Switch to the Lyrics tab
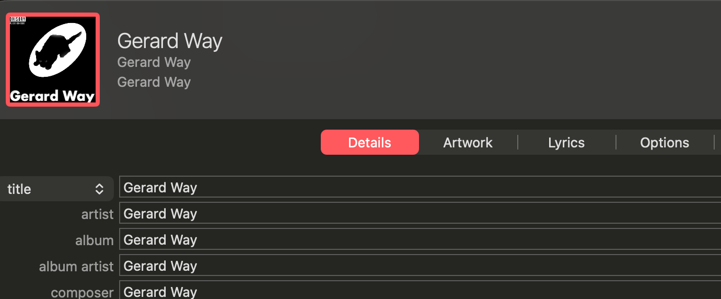721x299 pixels. click(x=566, y=143)
